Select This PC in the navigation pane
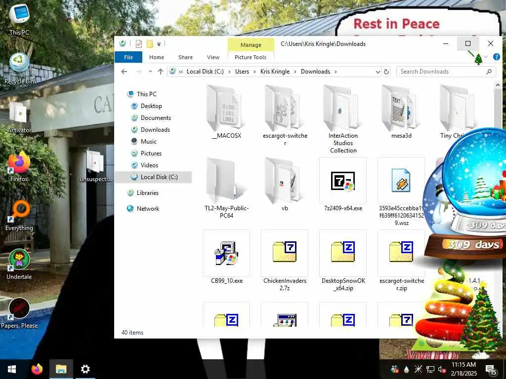The image size is (506, 379). click(x=146, y=94)
